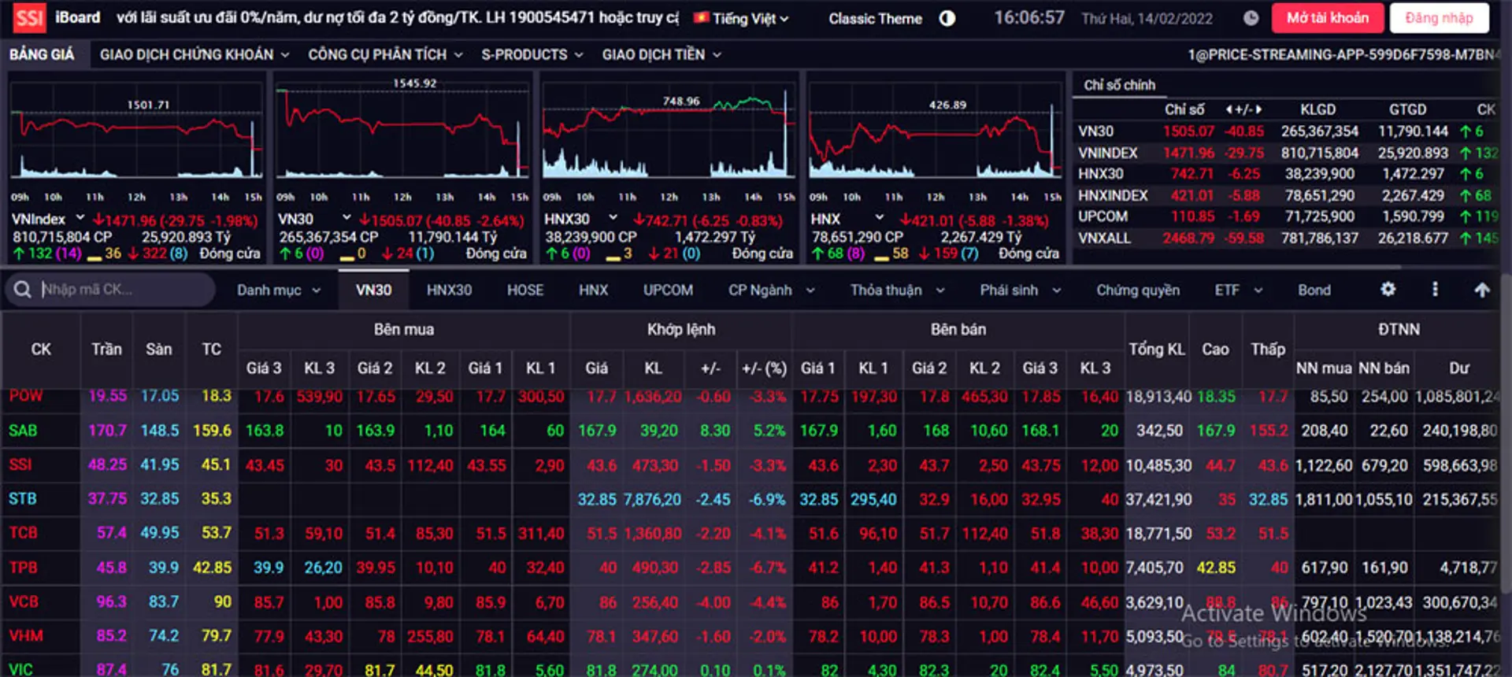Select POW stock ticker
This screenshot has width=1512, height=677.
[25, 396]
